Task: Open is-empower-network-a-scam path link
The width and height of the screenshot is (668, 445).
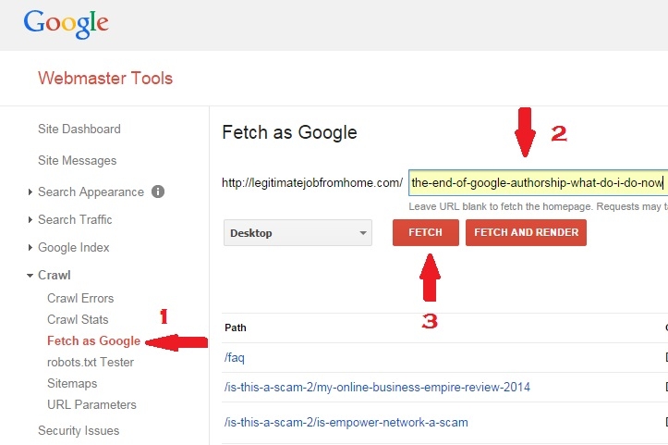Action: coord(346,423)
